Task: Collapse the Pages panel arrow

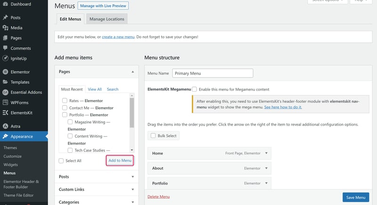Action: pyautogui.click(x=133, y=71)
